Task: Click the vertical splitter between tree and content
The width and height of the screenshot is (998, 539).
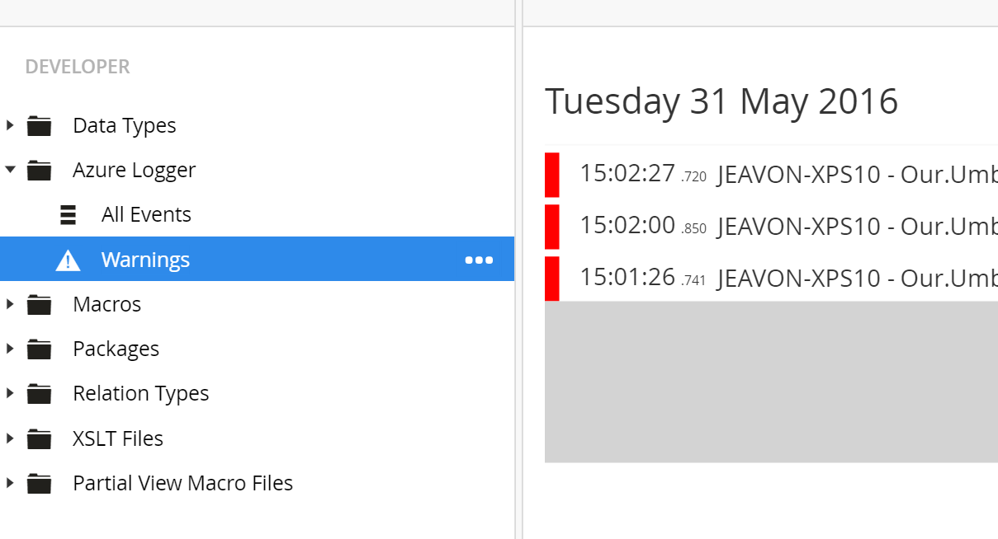Action: pyautogui.click(x=519, y=269)
